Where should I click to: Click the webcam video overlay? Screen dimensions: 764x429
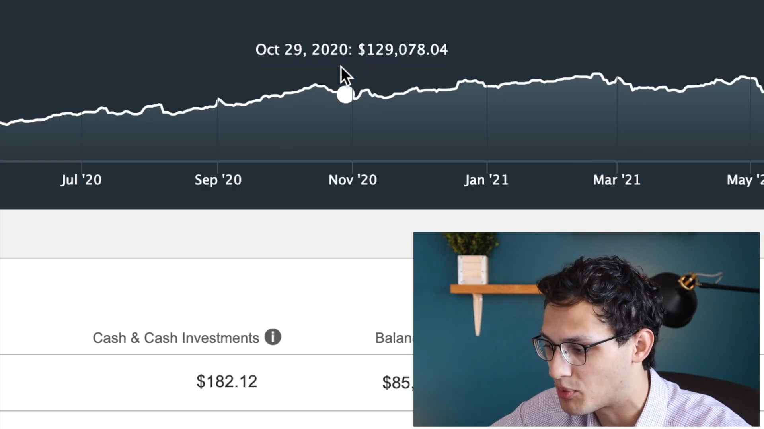(x=586, y=329)
